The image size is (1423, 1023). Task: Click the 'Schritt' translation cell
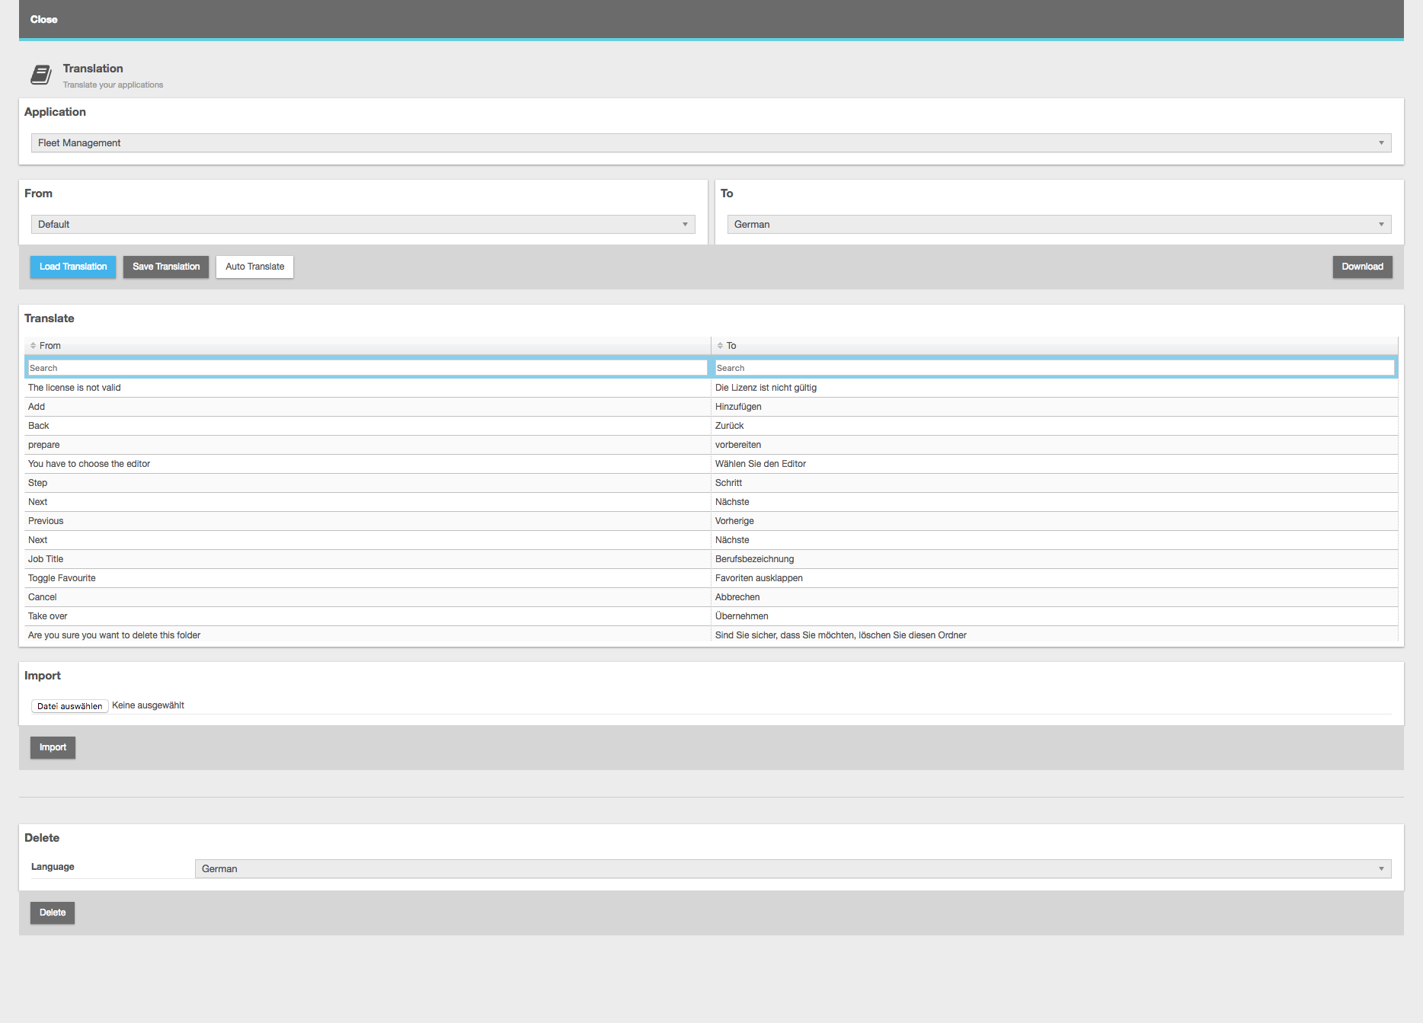tap(1054, 483)
